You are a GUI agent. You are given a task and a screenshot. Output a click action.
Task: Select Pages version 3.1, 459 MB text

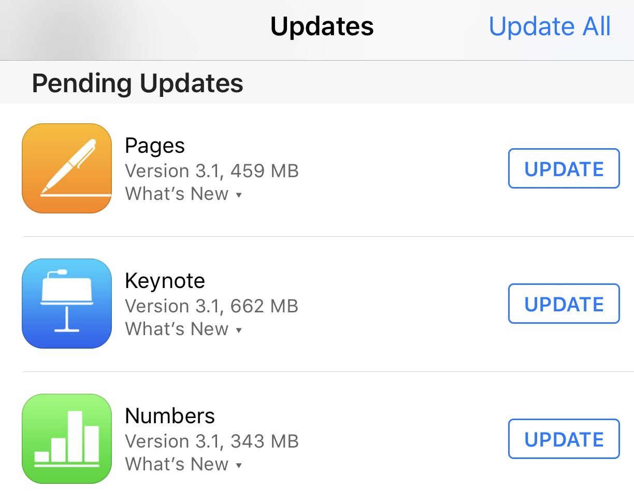point(212,171)
